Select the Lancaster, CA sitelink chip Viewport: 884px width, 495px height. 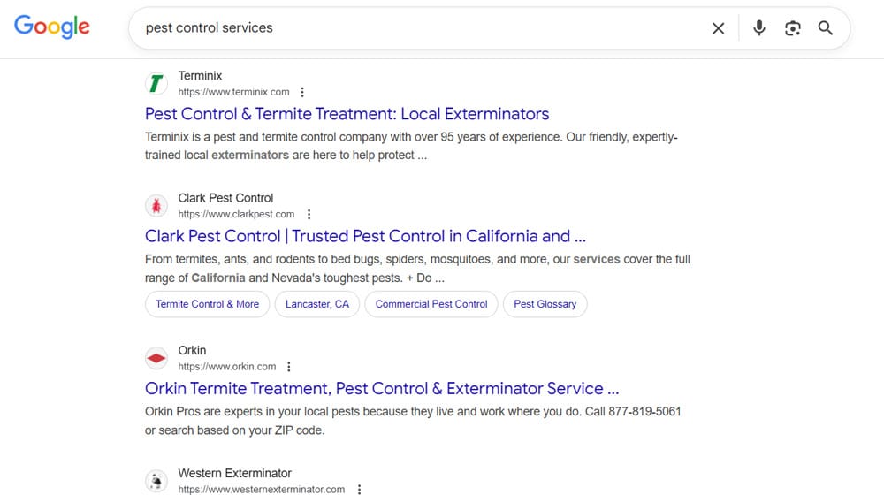pyautogui.click(x=316, y=304)
